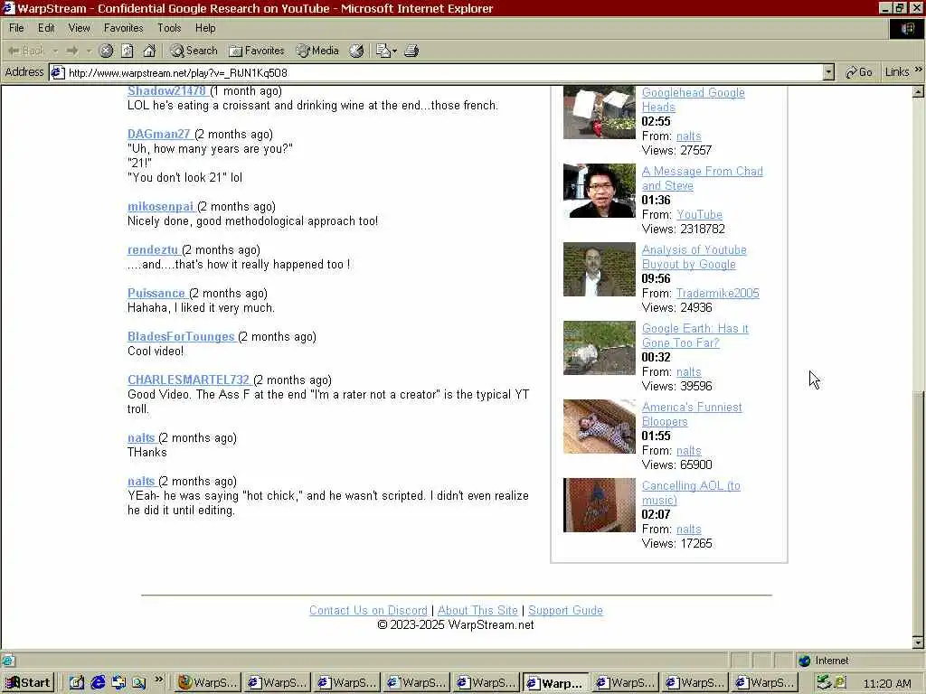Open DAGman27's user profile
The height and width of the screenshot is (694, 926).
pyautogui.click(x=159, y=134)
